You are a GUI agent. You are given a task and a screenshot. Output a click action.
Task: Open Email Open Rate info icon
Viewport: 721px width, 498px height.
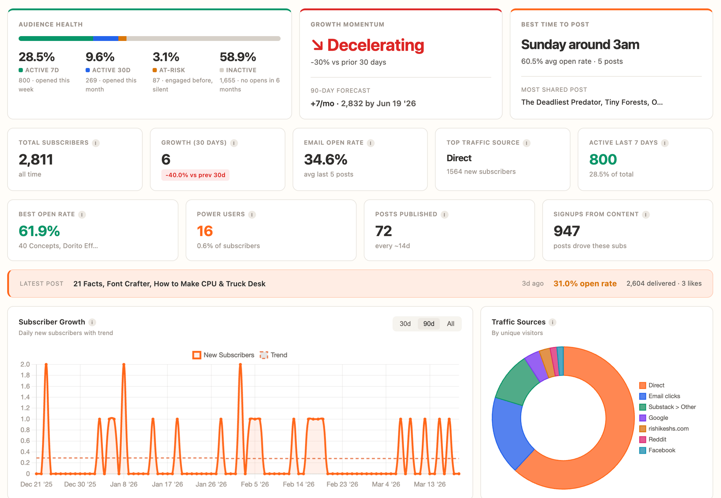tap(371, 143)
